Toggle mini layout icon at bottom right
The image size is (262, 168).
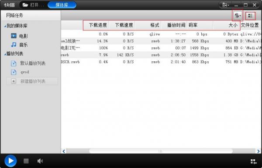[x=253, y=161]
